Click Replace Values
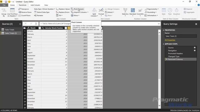 click(63, 9)
